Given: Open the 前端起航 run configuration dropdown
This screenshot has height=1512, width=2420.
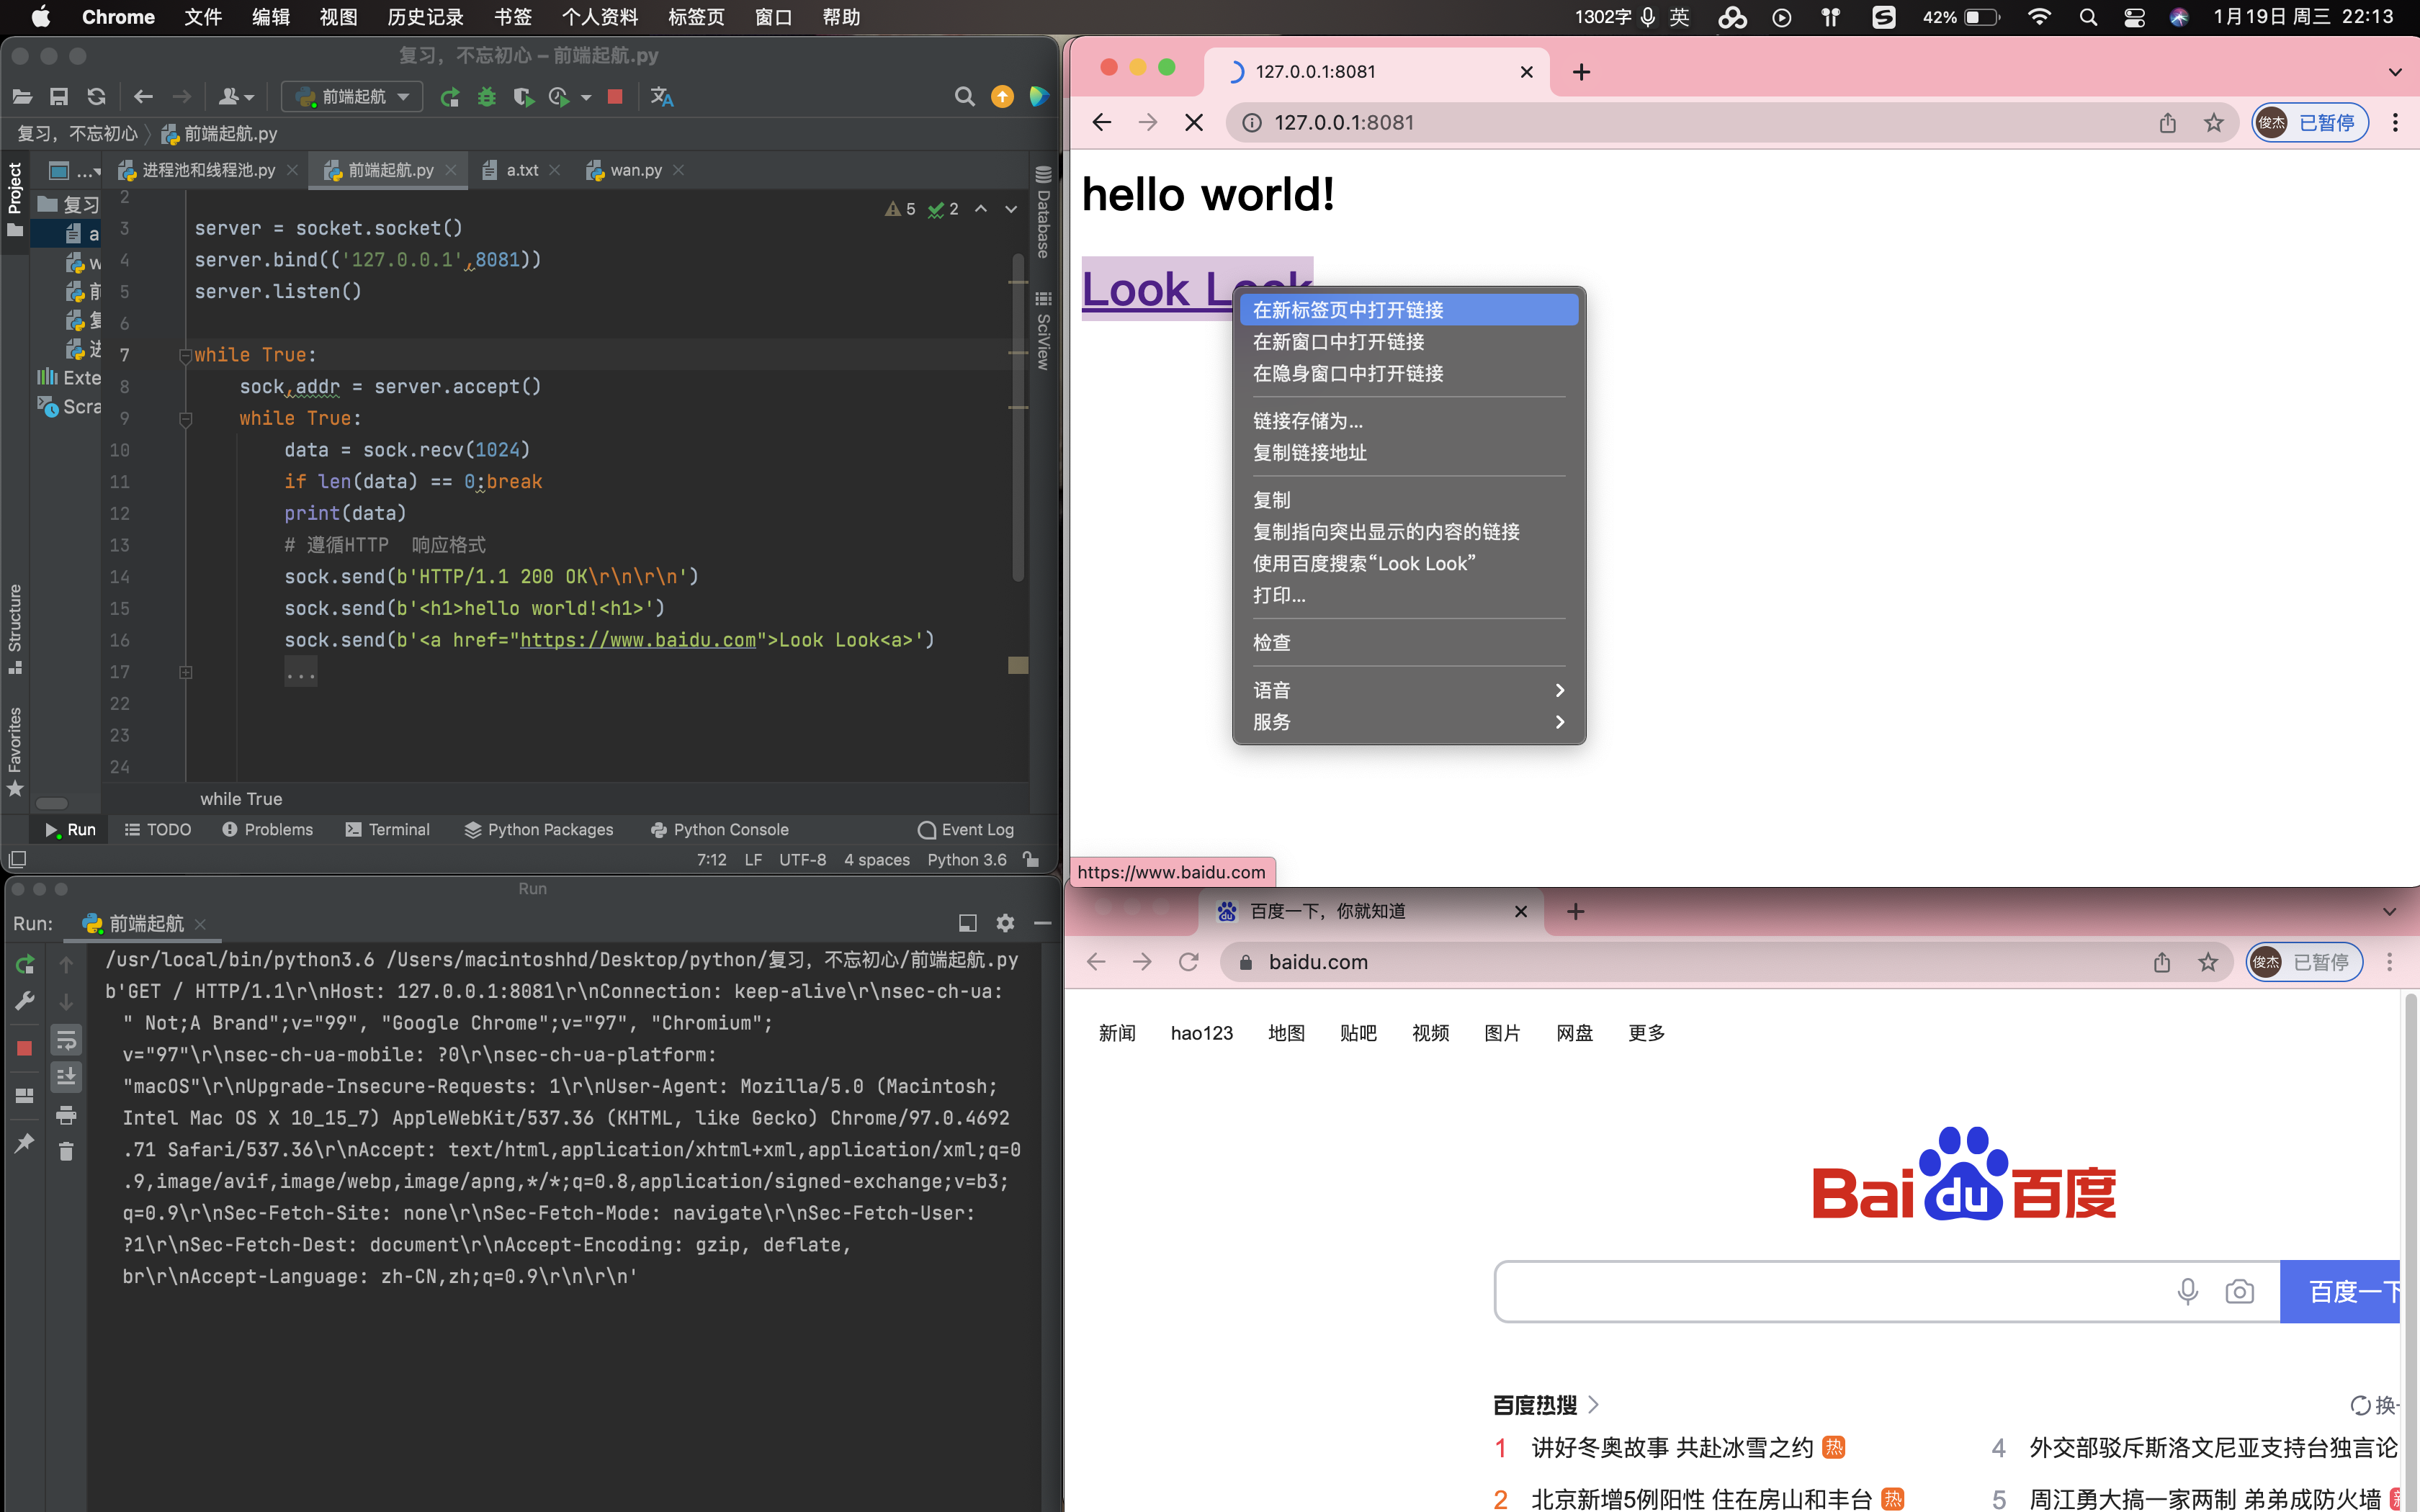Looking at the screenshot, I should coord(353,97).
